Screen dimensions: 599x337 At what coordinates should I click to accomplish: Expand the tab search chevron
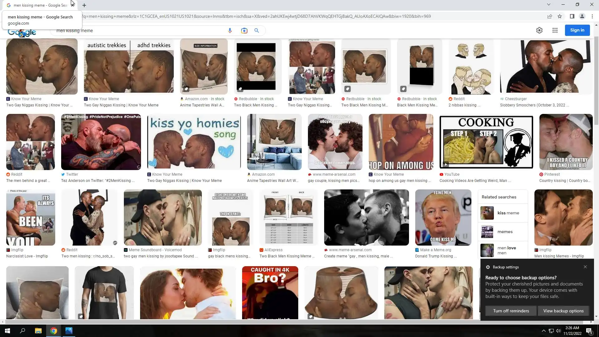tap(548, 4)
